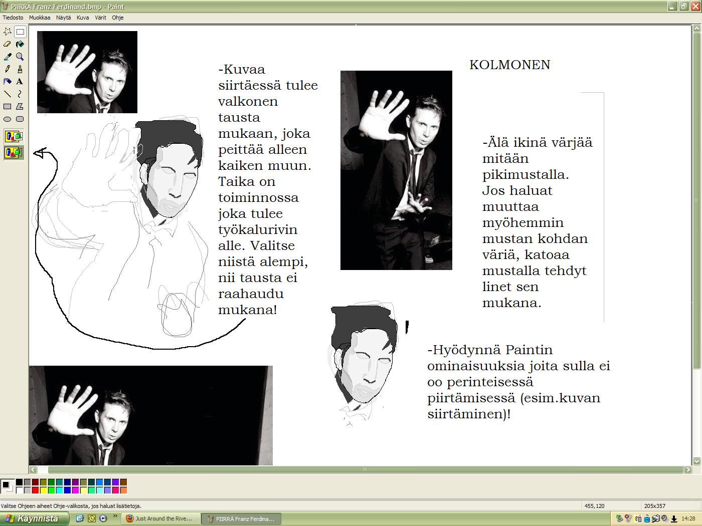The width and height of the screenshot is (702, 526).
Task: Click the Käynnistä start button
Action: coord(35,518)
